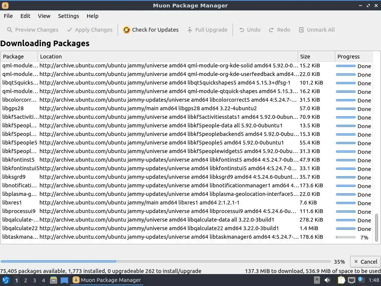Click the Full Upgrade arrow icon
This screenshot has height=286, width=381.
189,30
